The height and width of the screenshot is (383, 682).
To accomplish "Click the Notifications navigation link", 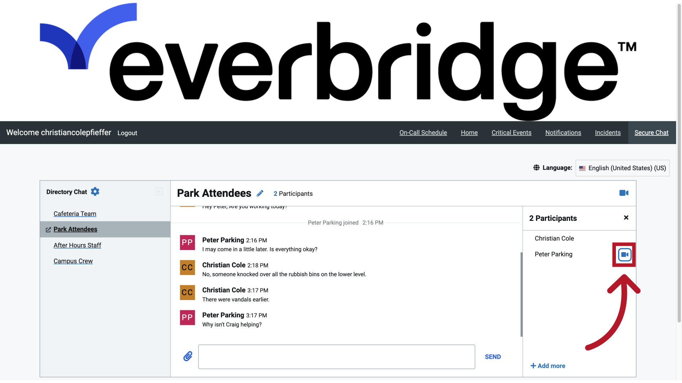I will pos(563,132).
